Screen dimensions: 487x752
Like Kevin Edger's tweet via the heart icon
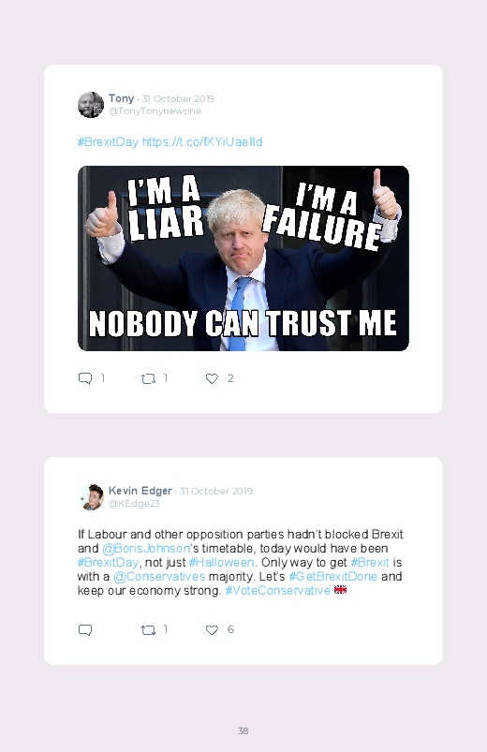(x=212, y=629)
